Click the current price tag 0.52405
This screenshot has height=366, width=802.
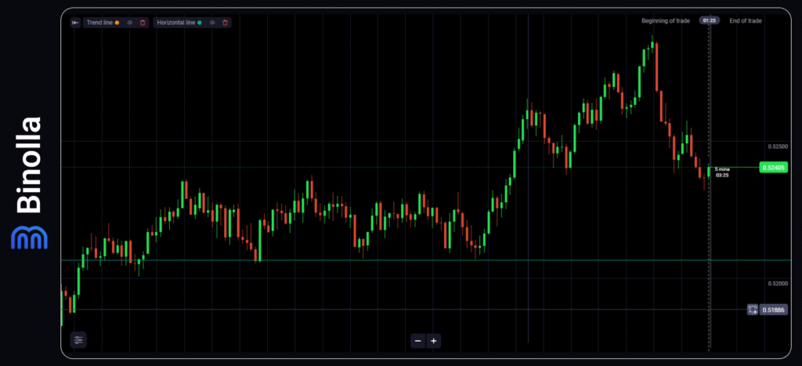pyautogui.click(x=773, y=167)
